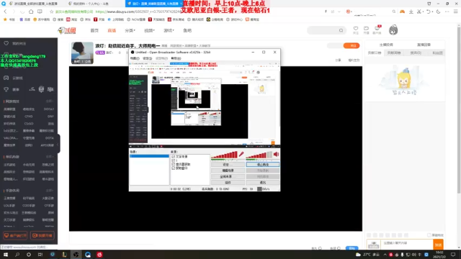
Task: Open the browser hamburger menu
Action: click(456, 12)
